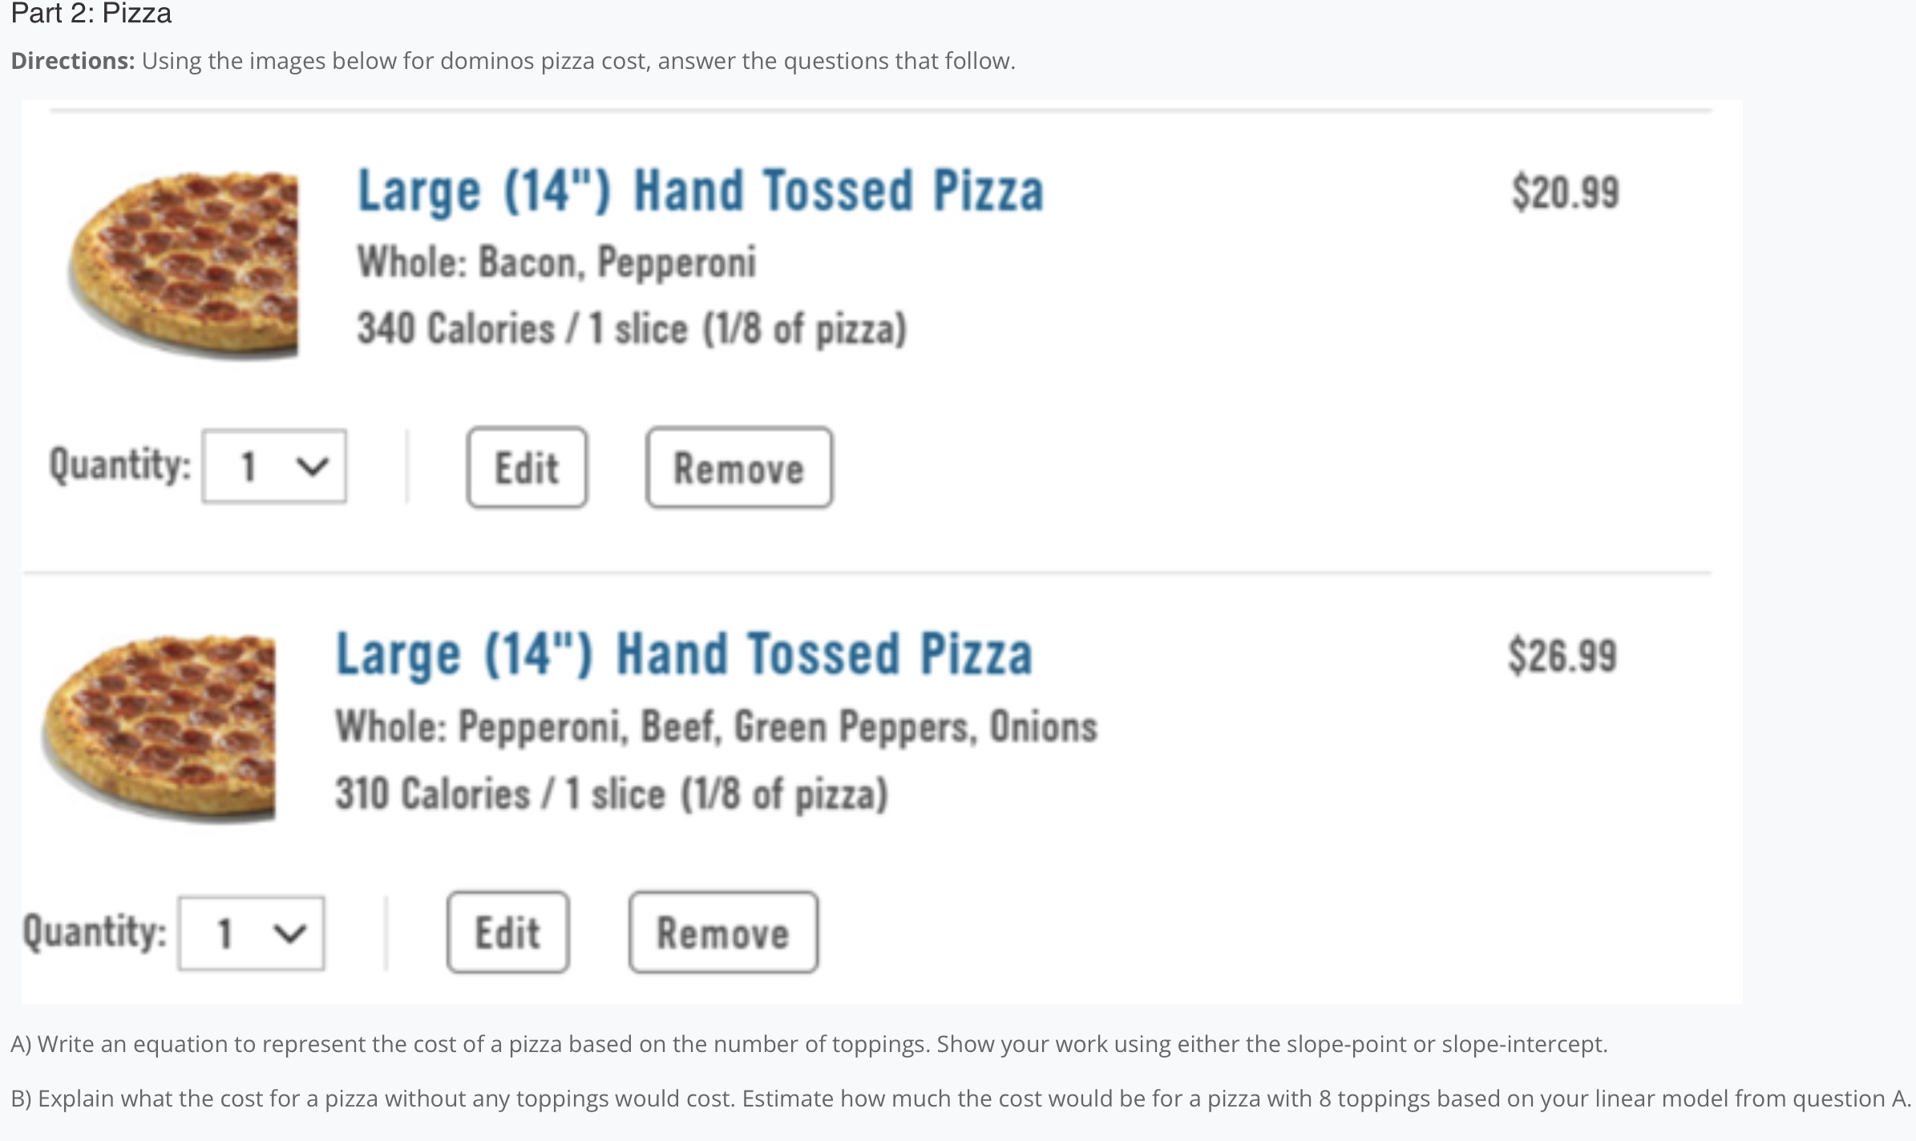Screen dimensions: 1916x1141
Task: Click the title of the 340-calorie pizza
Action: click(x=700, y=192)
